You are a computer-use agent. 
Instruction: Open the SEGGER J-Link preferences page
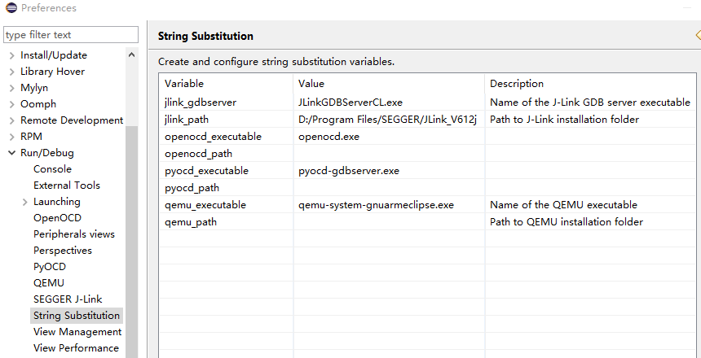(x=68, y=299)
